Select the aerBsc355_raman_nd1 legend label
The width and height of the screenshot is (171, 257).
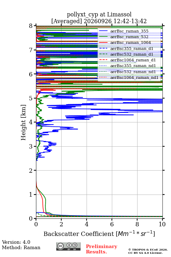pyautogui.click(x=133, y=66)
